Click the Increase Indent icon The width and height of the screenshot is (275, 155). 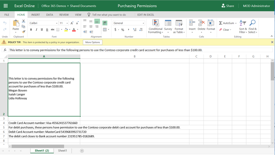click(91, 32)
